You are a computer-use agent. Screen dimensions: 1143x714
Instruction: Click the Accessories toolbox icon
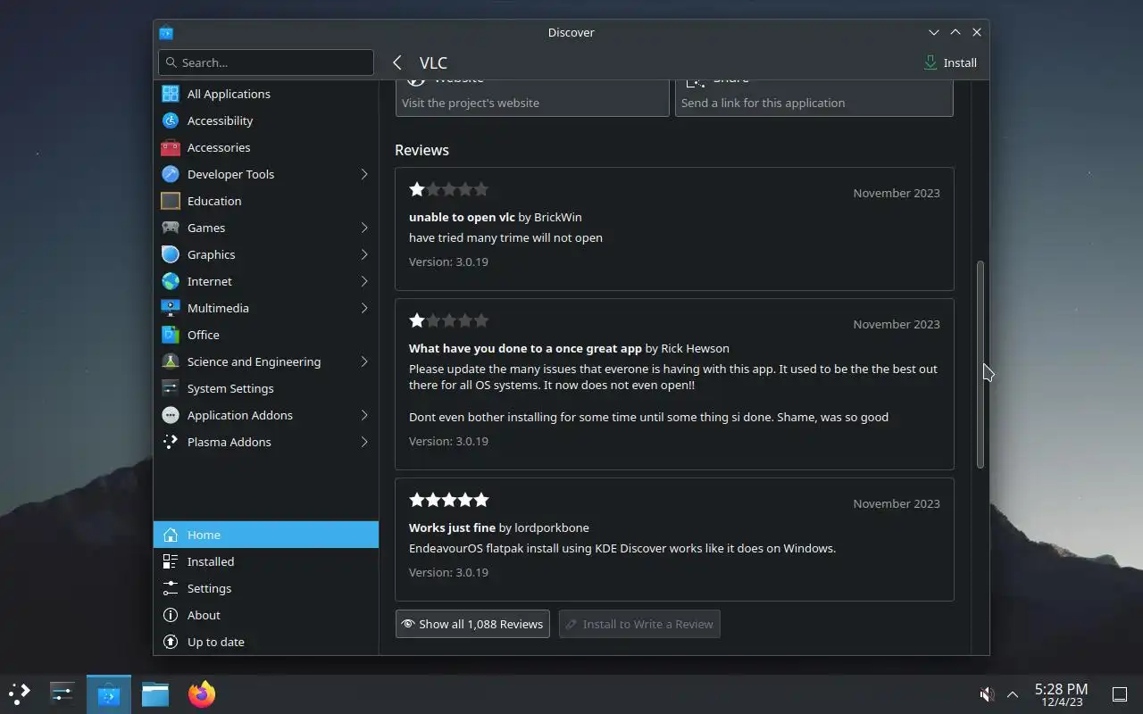click(171, 147)
